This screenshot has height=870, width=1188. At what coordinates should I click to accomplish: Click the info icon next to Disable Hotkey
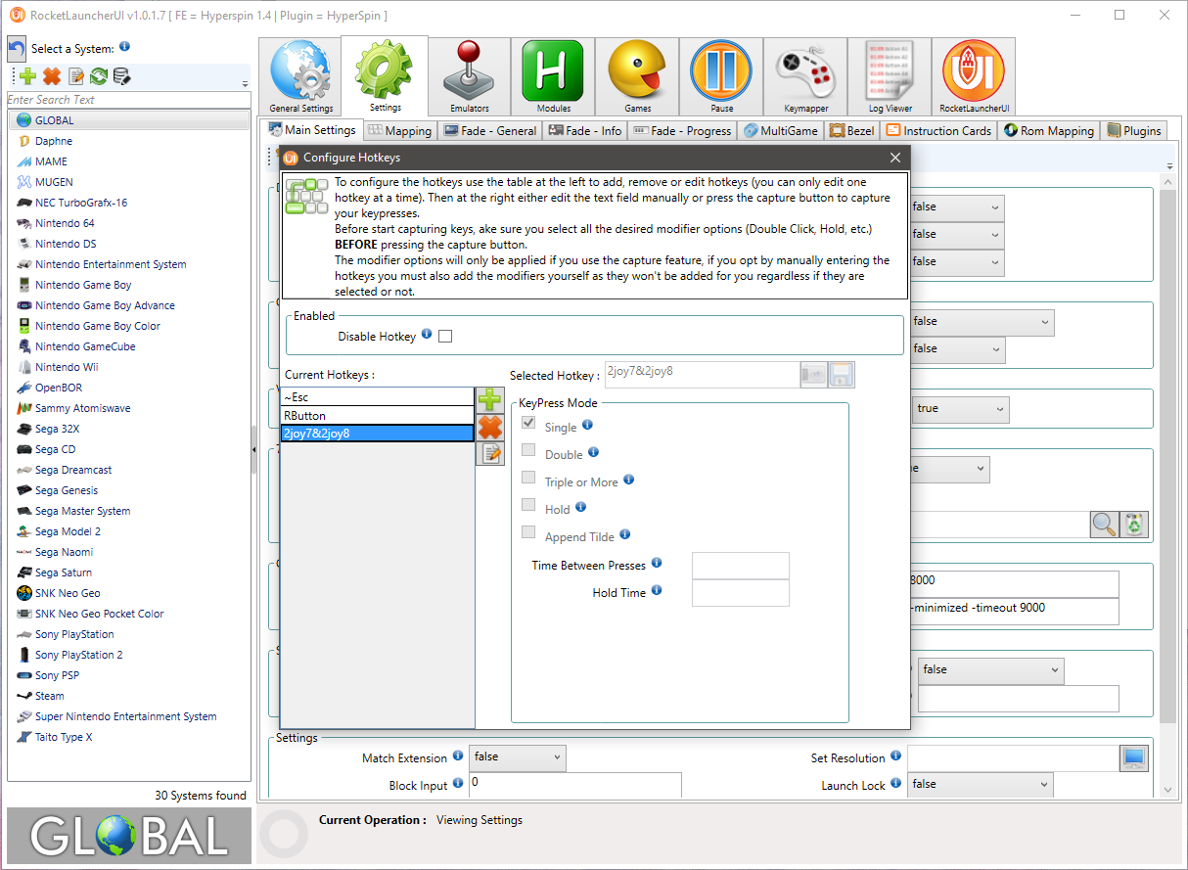[x=427, y=335]
